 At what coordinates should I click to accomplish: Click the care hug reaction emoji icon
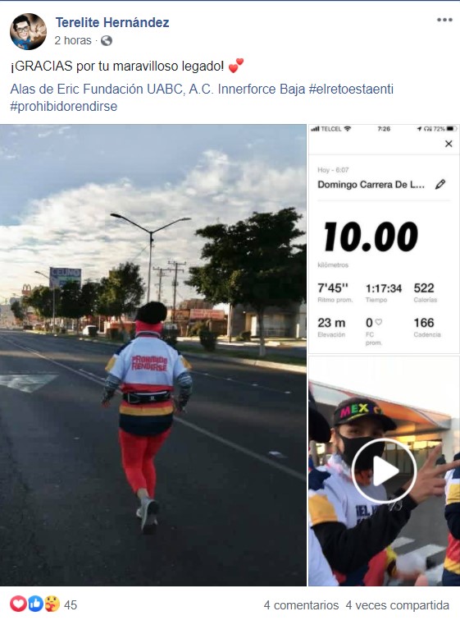pyautogui.click(x=52, y=604)
